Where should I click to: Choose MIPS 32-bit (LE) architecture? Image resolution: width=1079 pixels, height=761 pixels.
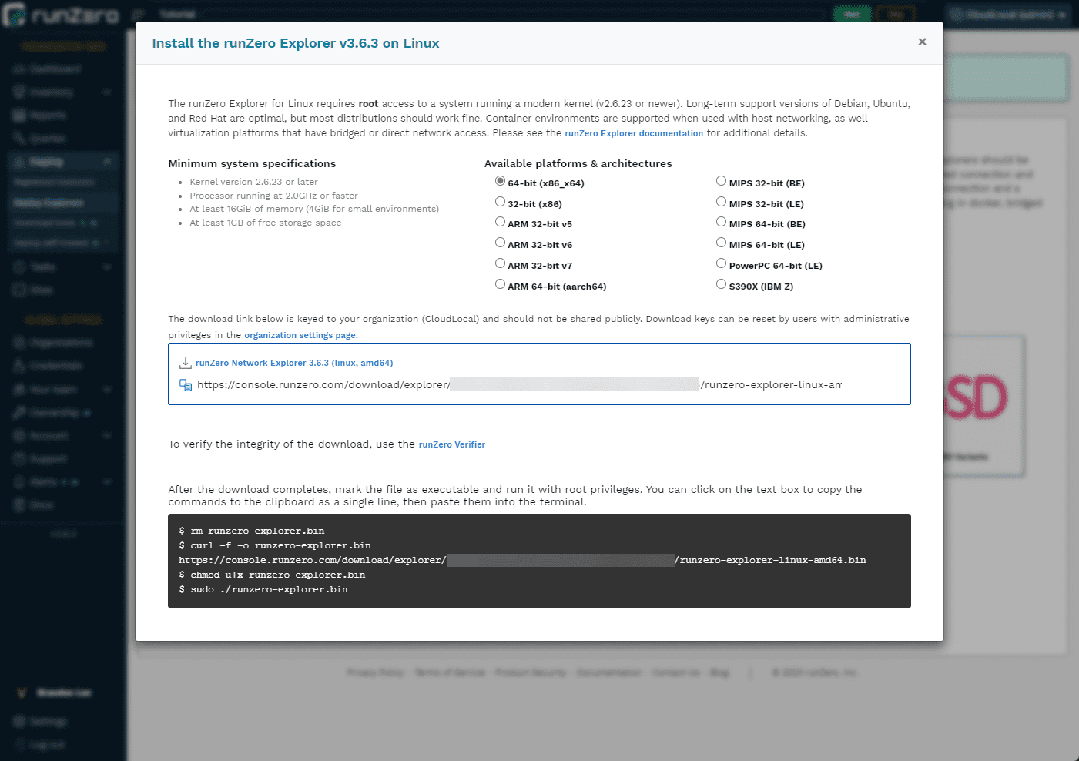coord(721,202)
